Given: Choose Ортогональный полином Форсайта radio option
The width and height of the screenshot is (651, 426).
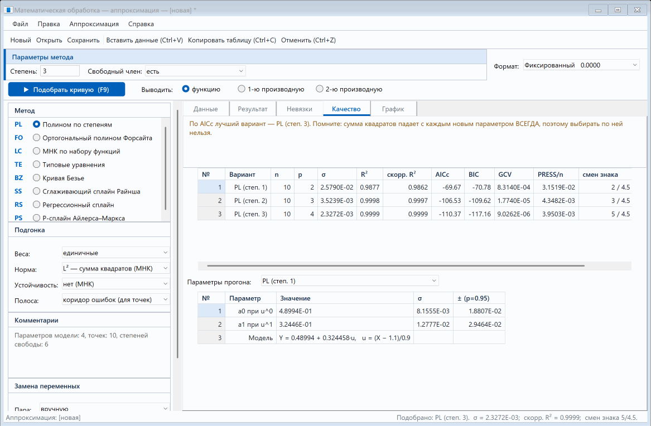Looking at the screenshot, I should tap(36, 138).
